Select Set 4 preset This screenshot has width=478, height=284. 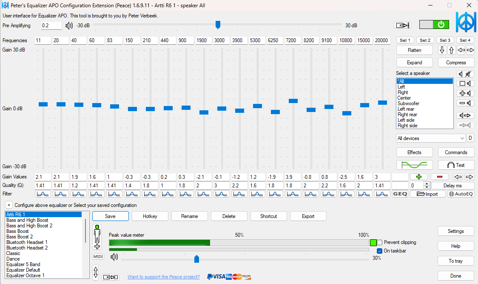(465, 40)
